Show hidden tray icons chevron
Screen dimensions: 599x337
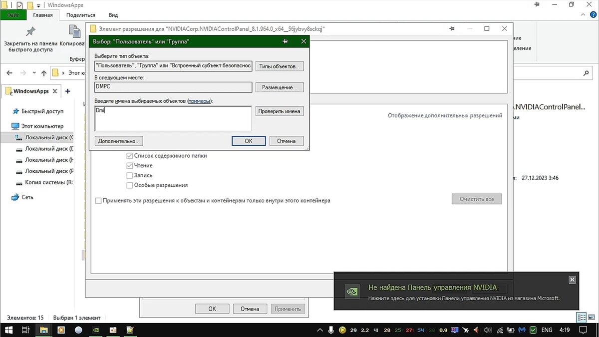point(320,330)
